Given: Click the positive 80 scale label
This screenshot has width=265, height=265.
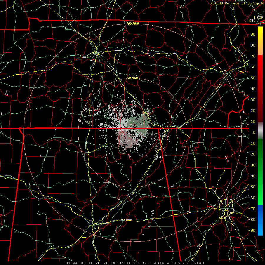Looking at the screenshot, I should click(x=253, y=45).
